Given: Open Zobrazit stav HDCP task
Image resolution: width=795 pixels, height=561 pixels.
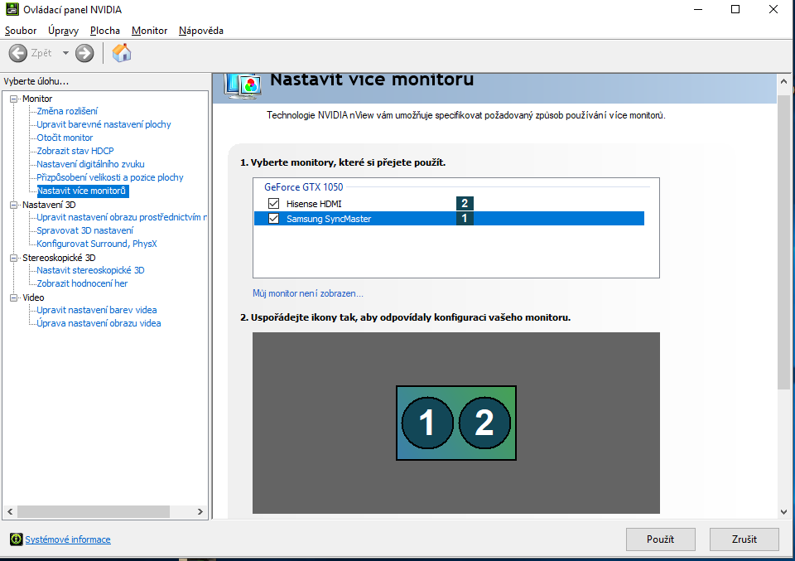Looking at the screenshot, I should click(75, 151).
